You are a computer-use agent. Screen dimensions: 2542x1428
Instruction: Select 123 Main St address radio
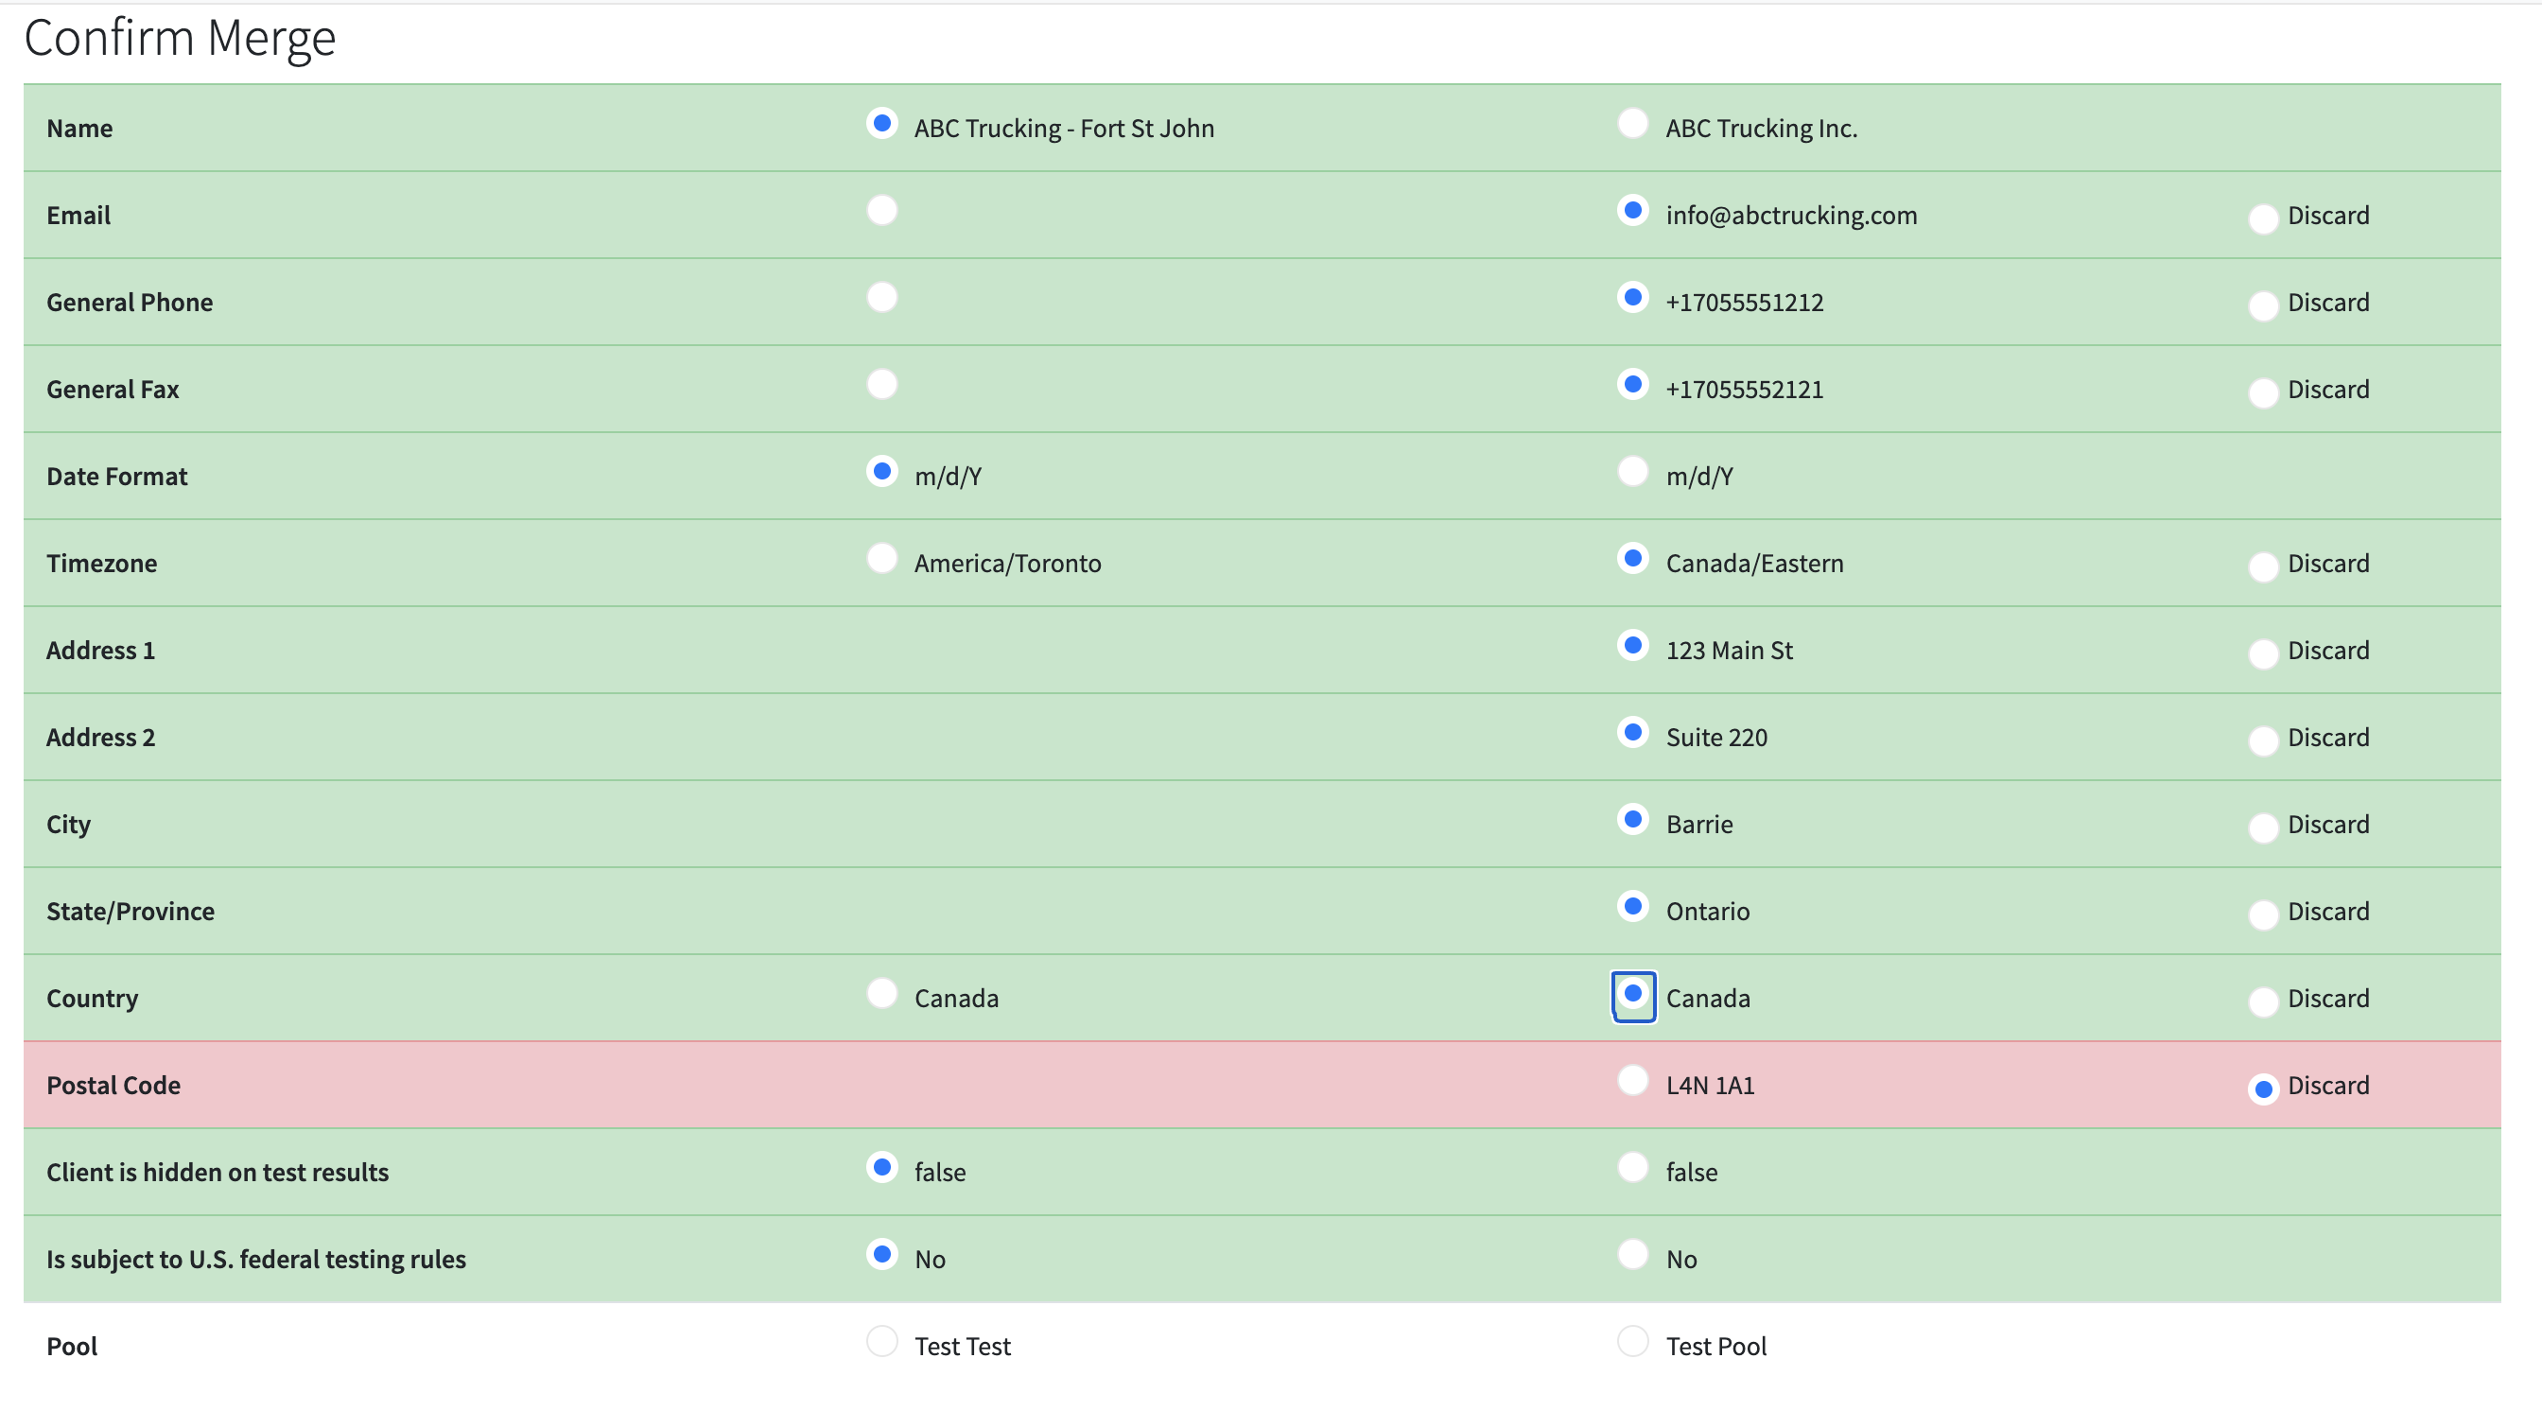1633,644
